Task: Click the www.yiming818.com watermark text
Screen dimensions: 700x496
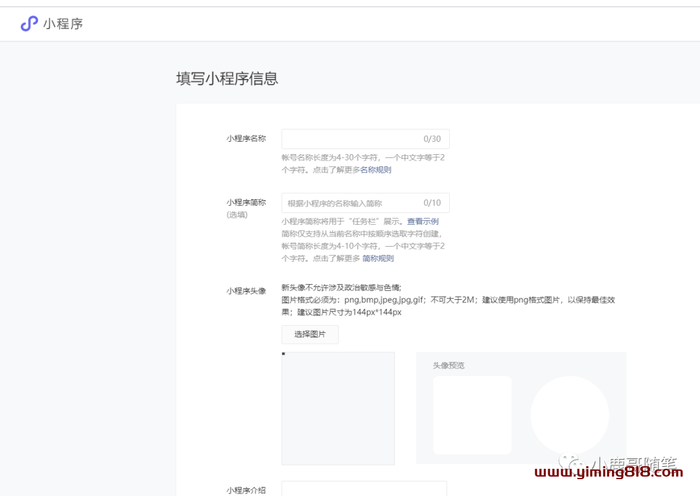Action: [x=609, y=473]
